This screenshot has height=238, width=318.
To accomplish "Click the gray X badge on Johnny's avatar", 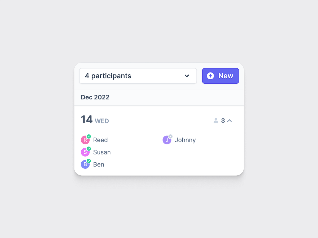I will 170,136.
